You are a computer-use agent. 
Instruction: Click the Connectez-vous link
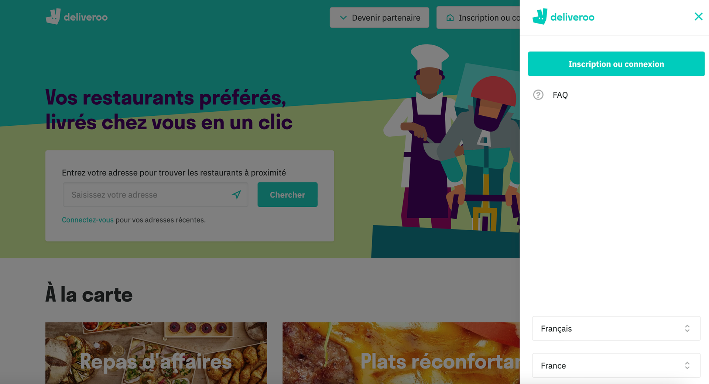[x=88, y=220]
